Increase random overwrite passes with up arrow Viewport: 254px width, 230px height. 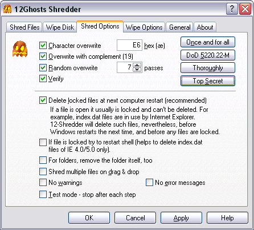coord(137,65)
